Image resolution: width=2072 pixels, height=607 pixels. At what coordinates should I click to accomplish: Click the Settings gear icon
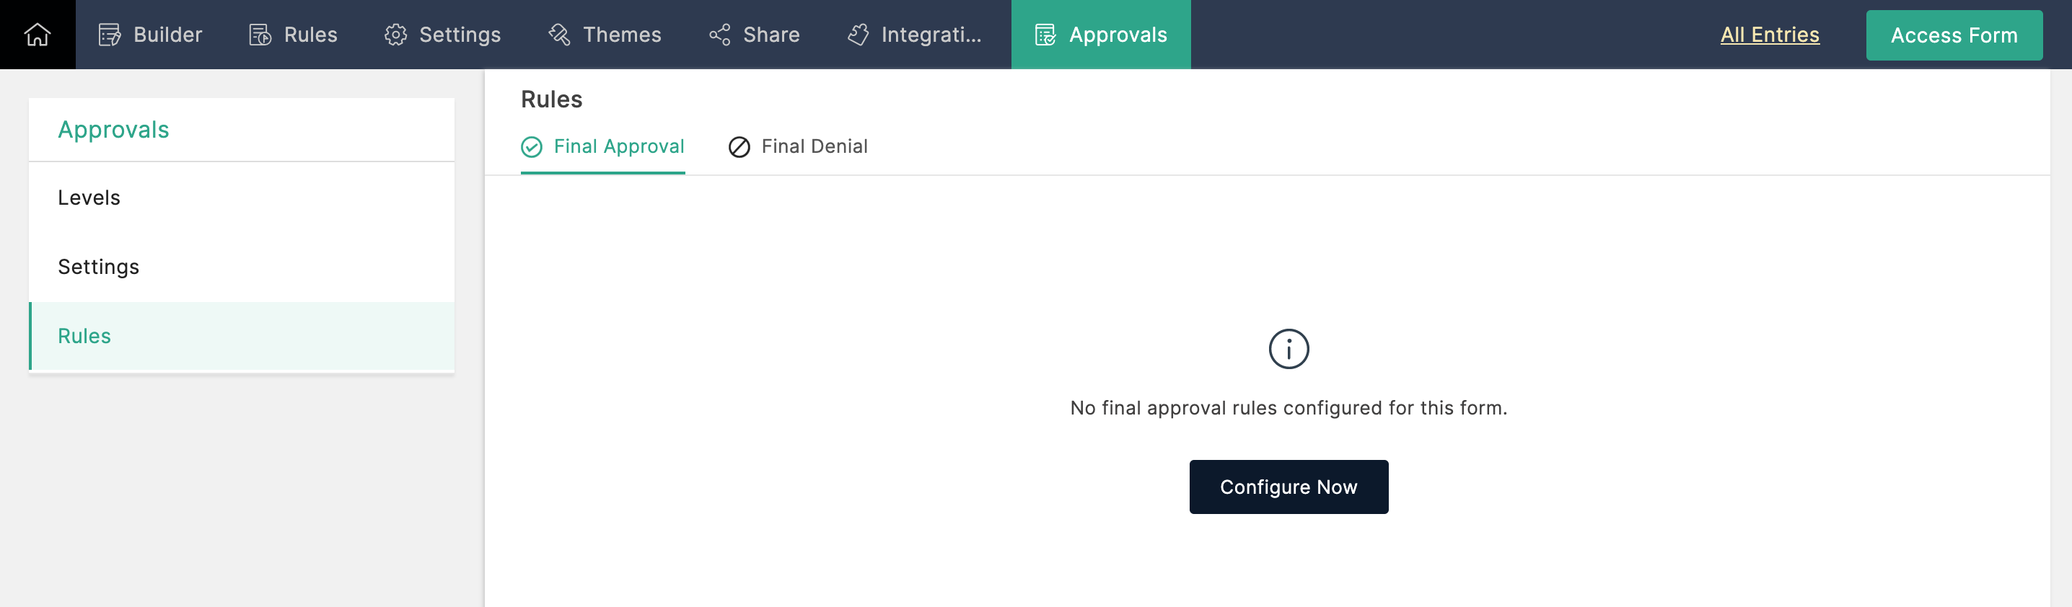(395, 35)
